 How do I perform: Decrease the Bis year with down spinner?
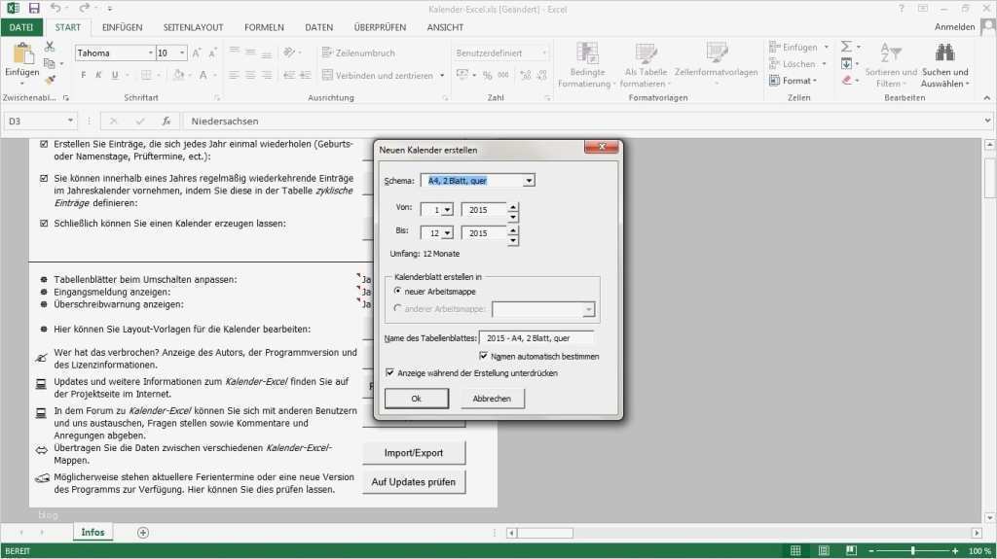click(512, 241)
